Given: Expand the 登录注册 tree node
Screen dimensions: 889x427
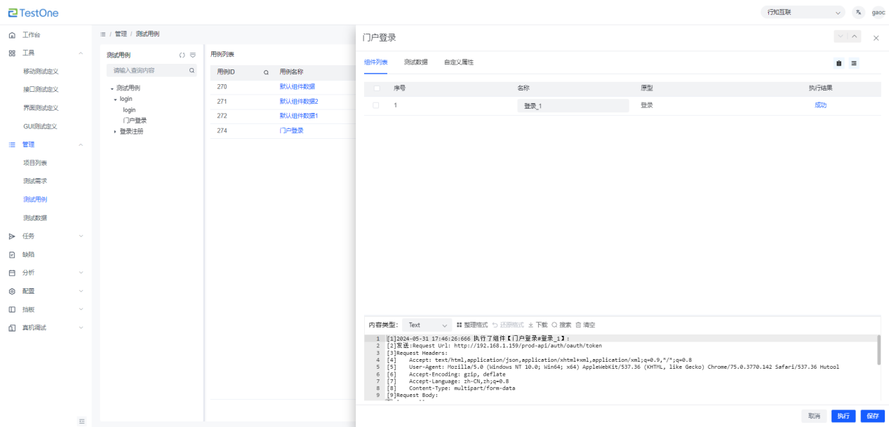Looking at the screenshot, I should coord(116,132).
